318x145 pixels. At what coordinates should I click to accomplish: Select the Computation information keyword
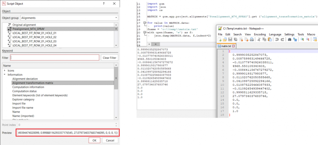click(28, 87)
